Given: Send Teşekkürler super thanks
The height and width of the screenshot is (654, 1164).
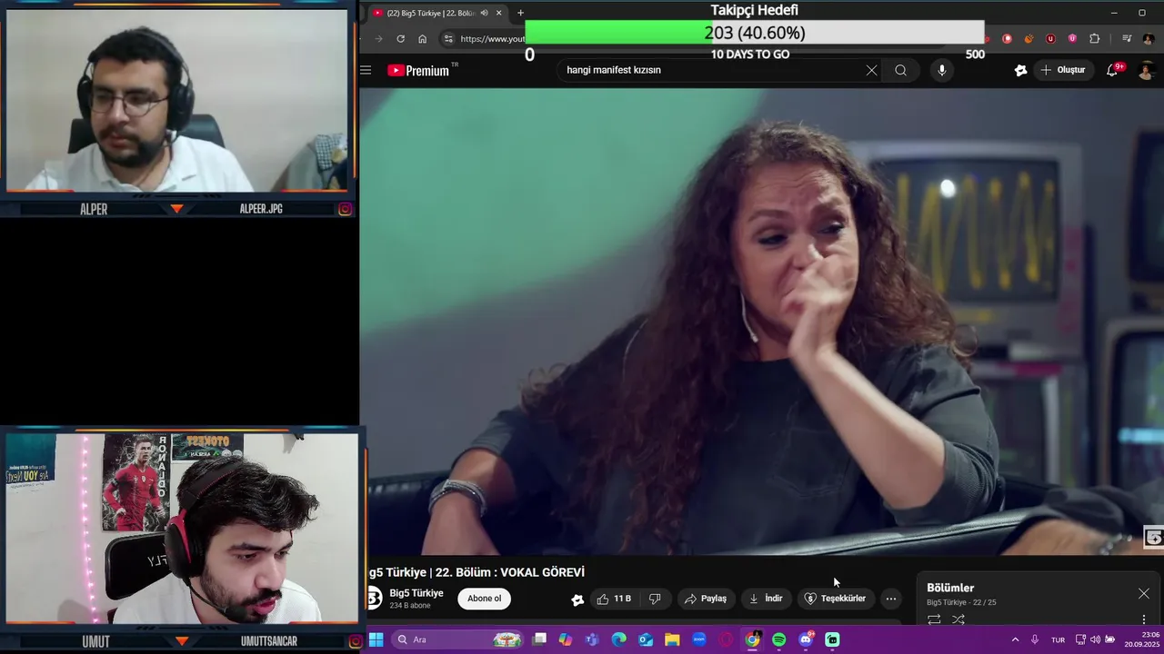Looking at the screenshot, I should (x=836, y=599).
